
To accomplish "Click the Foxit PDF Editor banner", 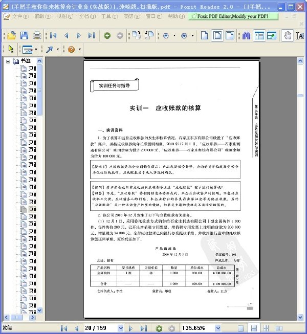I will 233,16.
